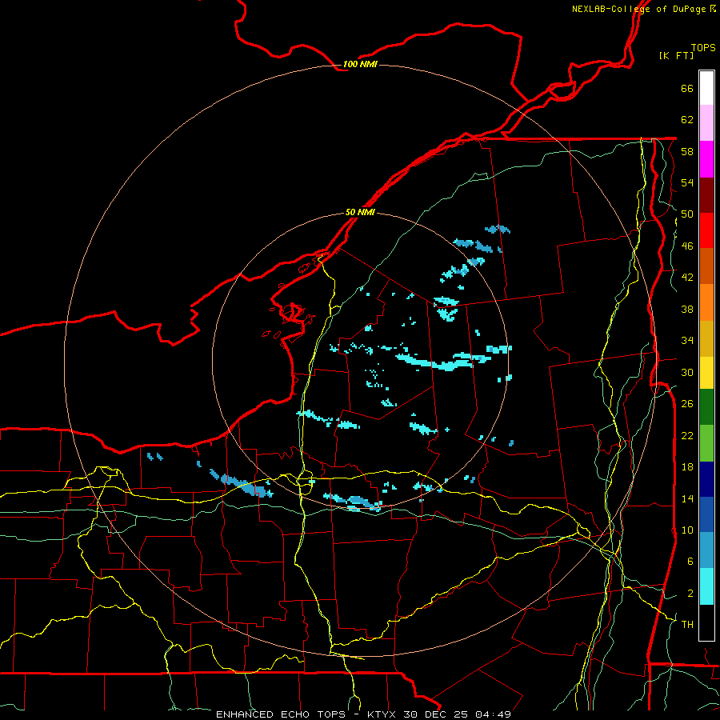Click the "NEXLAB-College of DuPage" credit text

click(638, 9)
